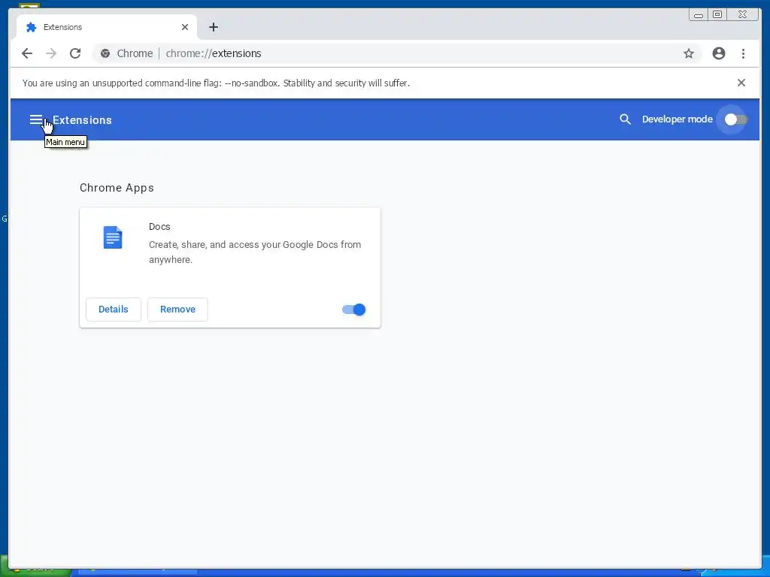The width and height of the screenshot is (770, 577).
Task: Select the Extensions browser tab
Action: click(x=107, y=27)
